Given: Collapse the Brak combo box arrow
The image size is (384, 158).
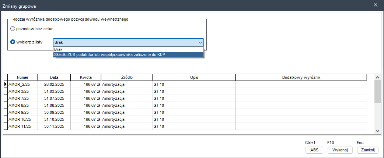Looking at the screenshot, I should coord(200,42).
